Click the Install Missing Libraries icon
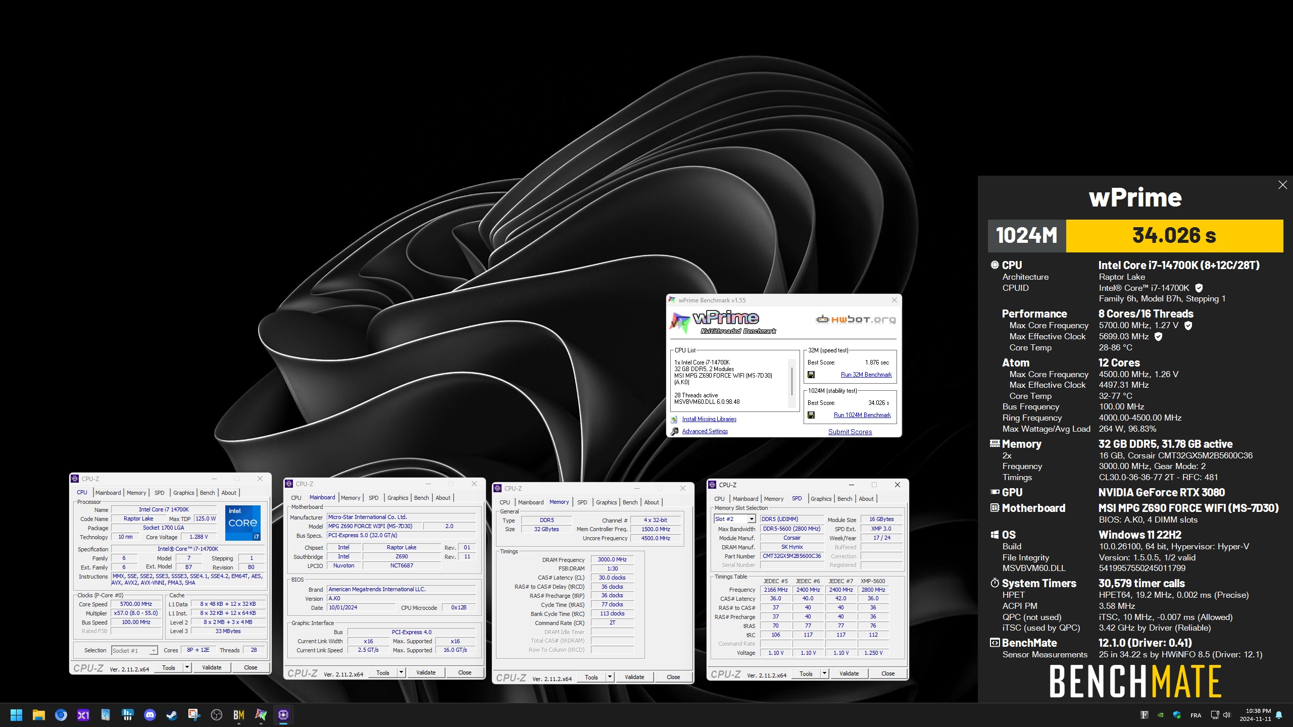 [x=674, y=419]
